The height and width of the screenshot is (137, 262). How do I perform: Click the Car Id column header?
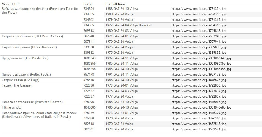click(88, 4)
